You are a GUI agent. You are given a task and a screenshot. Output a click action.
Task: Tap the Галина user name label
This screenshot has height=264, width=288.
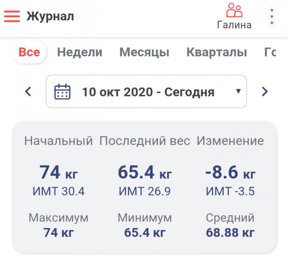[x=234, y=25]
